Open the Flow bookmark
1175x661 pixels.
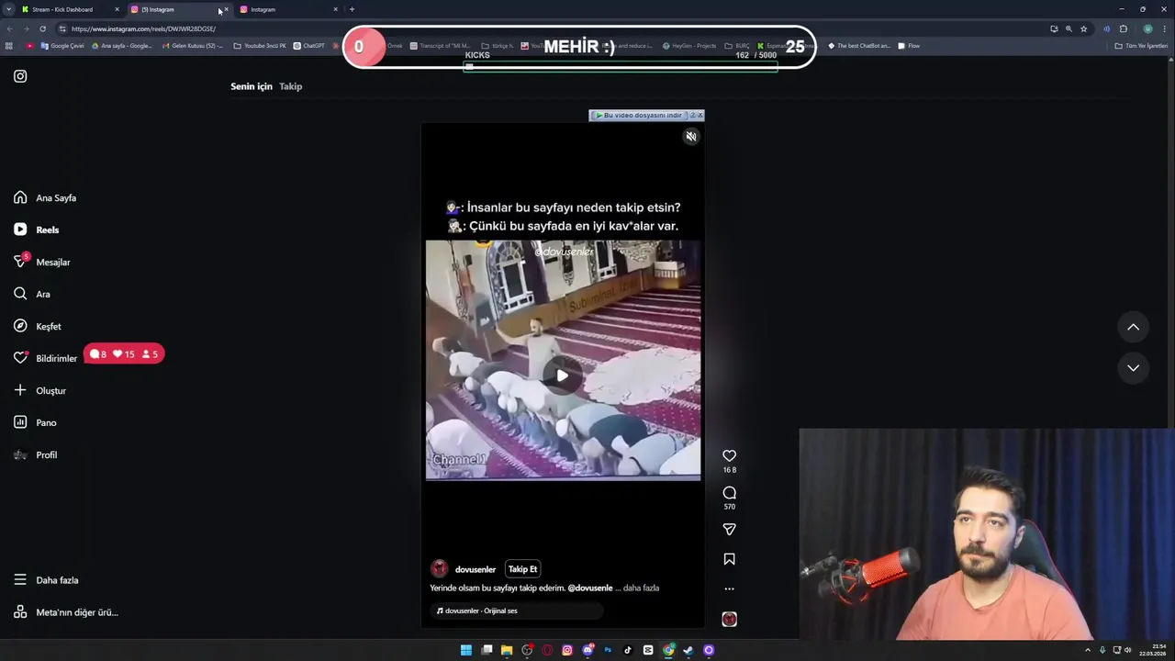[909, 46]
